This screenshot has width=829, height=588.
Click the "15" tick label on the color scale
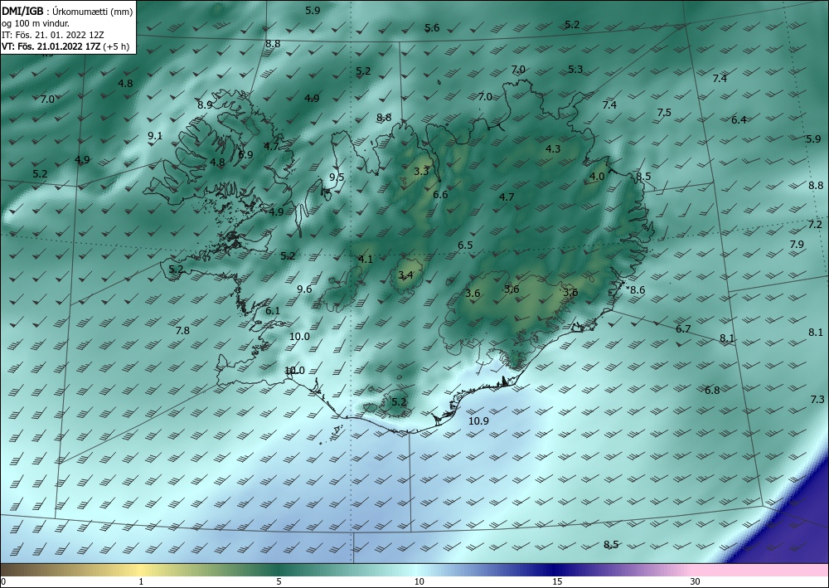click(x=557, y=581)
